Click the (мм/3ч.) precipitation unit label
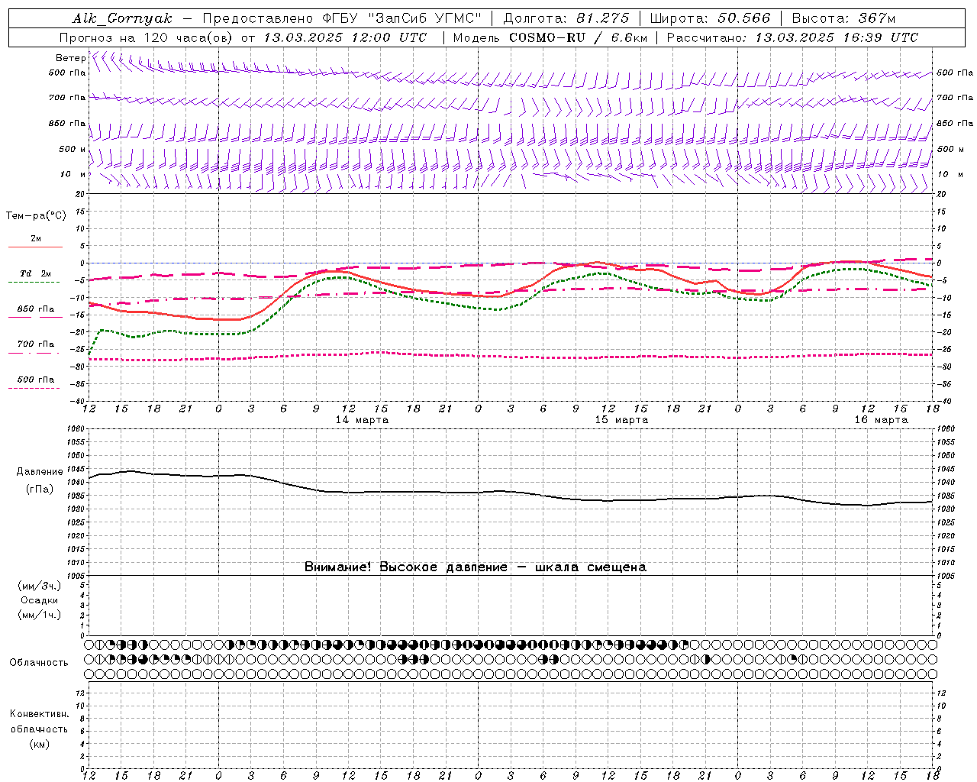This screenshot has height=782, width=977. [40, 586]
